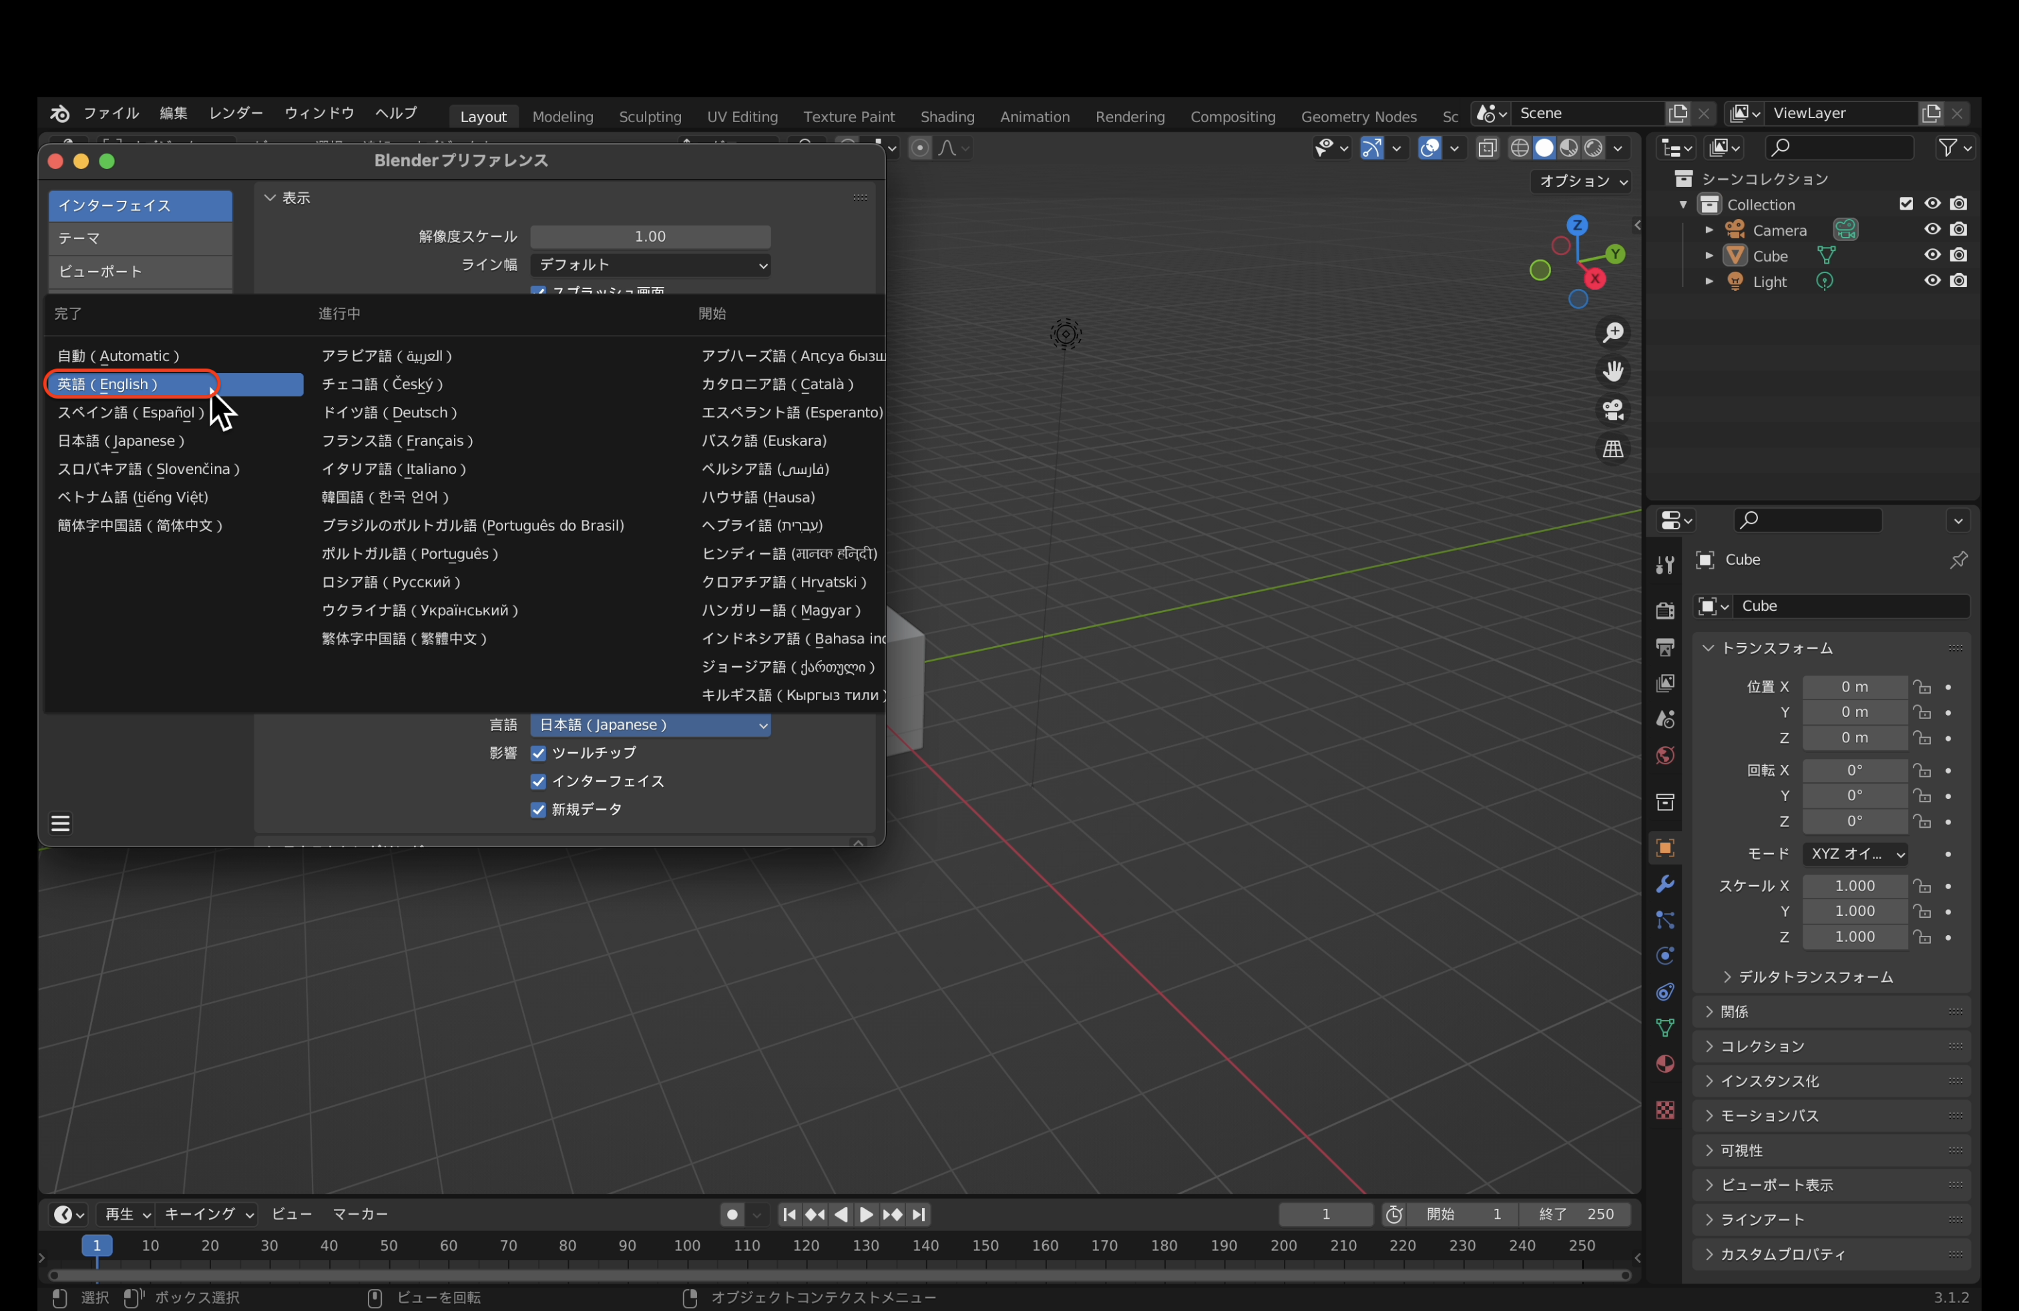Open the ファイル menu

tap(111, 113)
